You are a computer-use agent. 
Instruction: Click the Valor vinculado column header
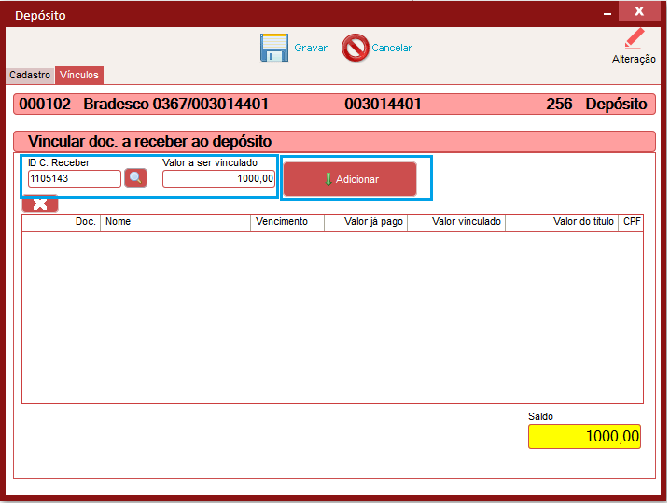(x=456, y=222)
